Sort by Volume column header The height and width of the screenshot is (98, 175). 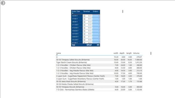[136, 53]
